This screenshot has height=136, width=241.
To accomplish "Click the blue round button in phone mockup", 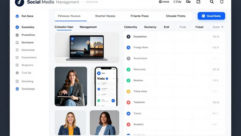I will tap(113, 101).
